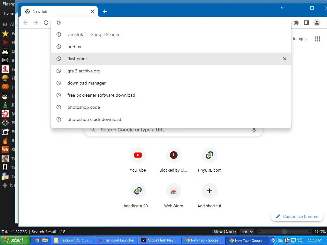The image size is (327, 245).
Task: Open the network computer tray icon
Action: point(293,240)
